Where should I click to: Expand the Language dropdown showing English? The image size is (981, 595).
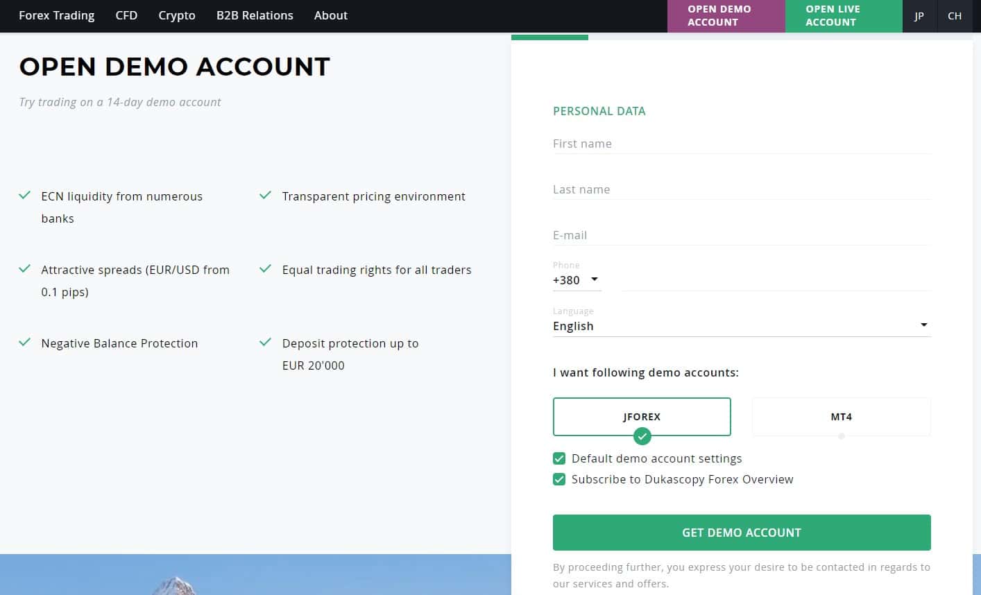[741, 326]
